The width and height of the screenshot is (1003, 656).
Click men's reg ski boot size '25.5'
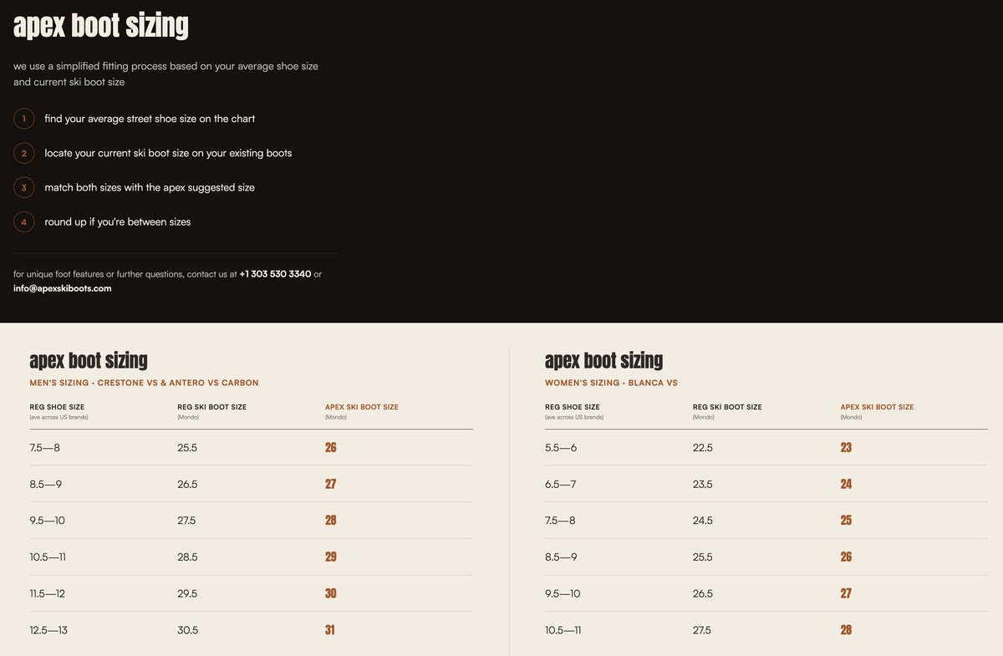click(x=187, y=448)
